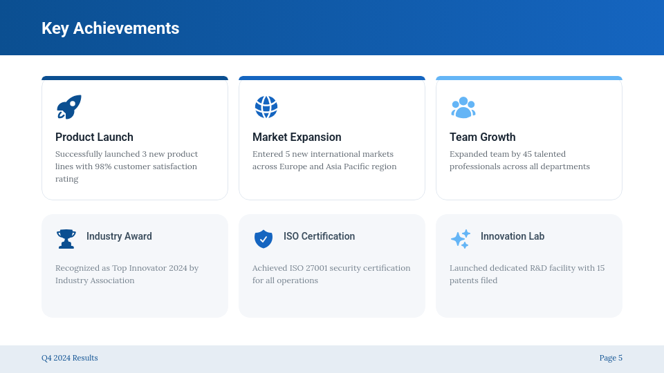Screen dimensions: 664x373
Task: Select the Team Growth card heading
Action: 483,137
